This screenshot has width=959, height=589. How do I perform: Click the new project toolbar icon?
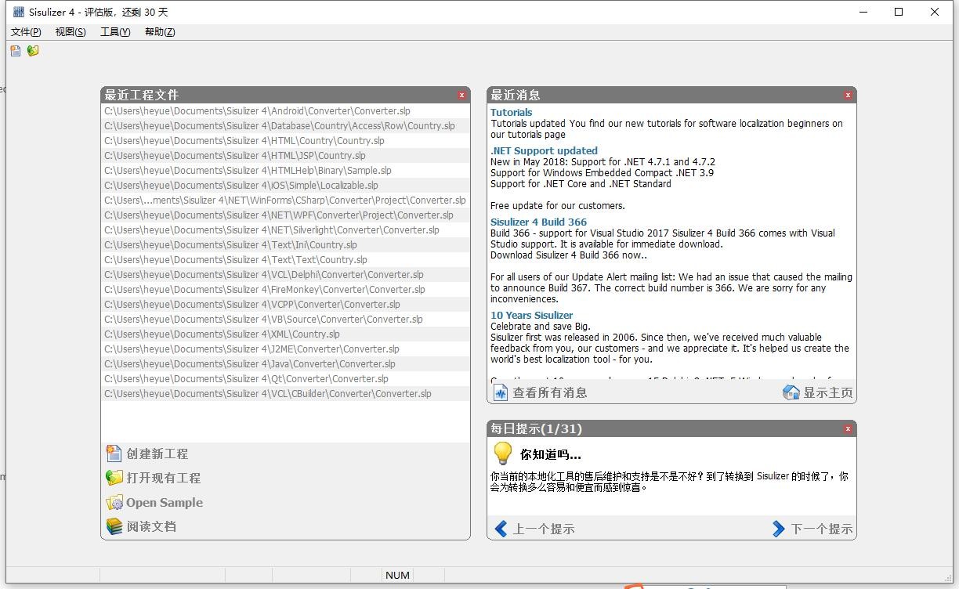16,51
